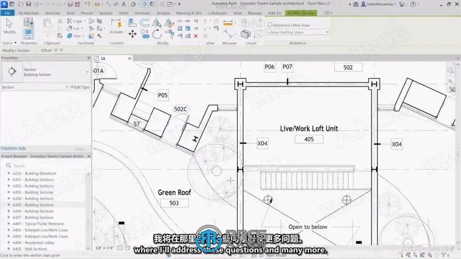This screenshot has width=461, height=259.
Task: Click the Section icon in quick access toolbar
Action: [x=144, y=4]
